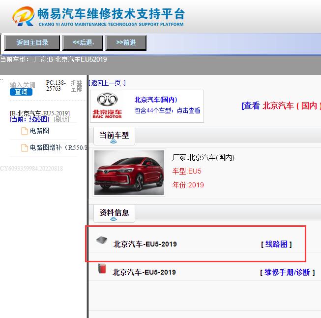Click the blue 查询 search button
This screenshot has height=318, width=321.
click(21, 92)
